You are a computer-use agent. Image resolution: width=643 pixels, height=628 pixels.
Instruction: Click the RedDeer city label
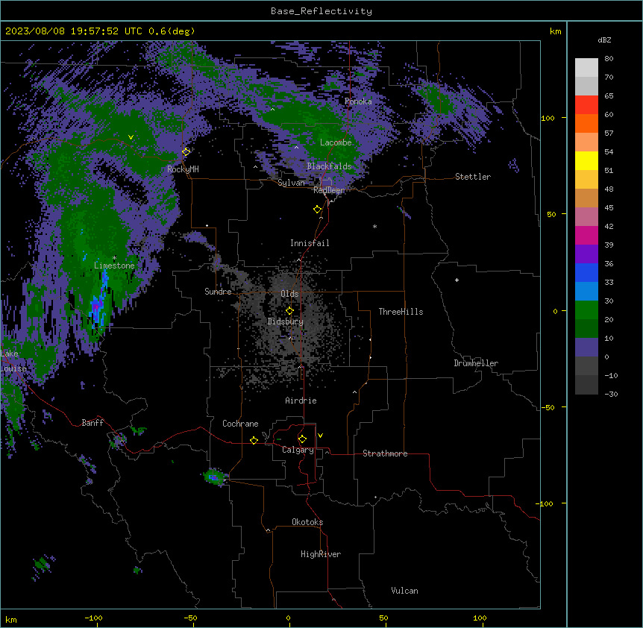329,190
